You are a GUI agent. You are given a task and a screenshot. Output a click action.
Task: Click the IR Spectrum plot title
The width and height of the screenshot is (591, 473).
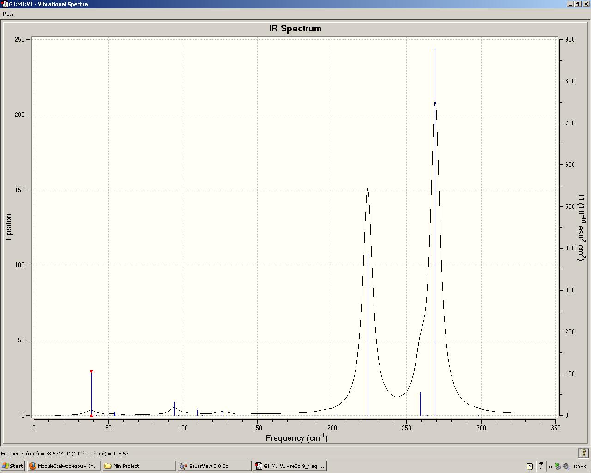tap(295, 29)
